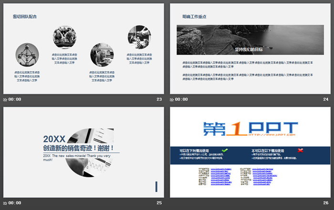Select the slide 26 thumbnail with 第1PPT logo
334x210 pixels.
point(250,152)
